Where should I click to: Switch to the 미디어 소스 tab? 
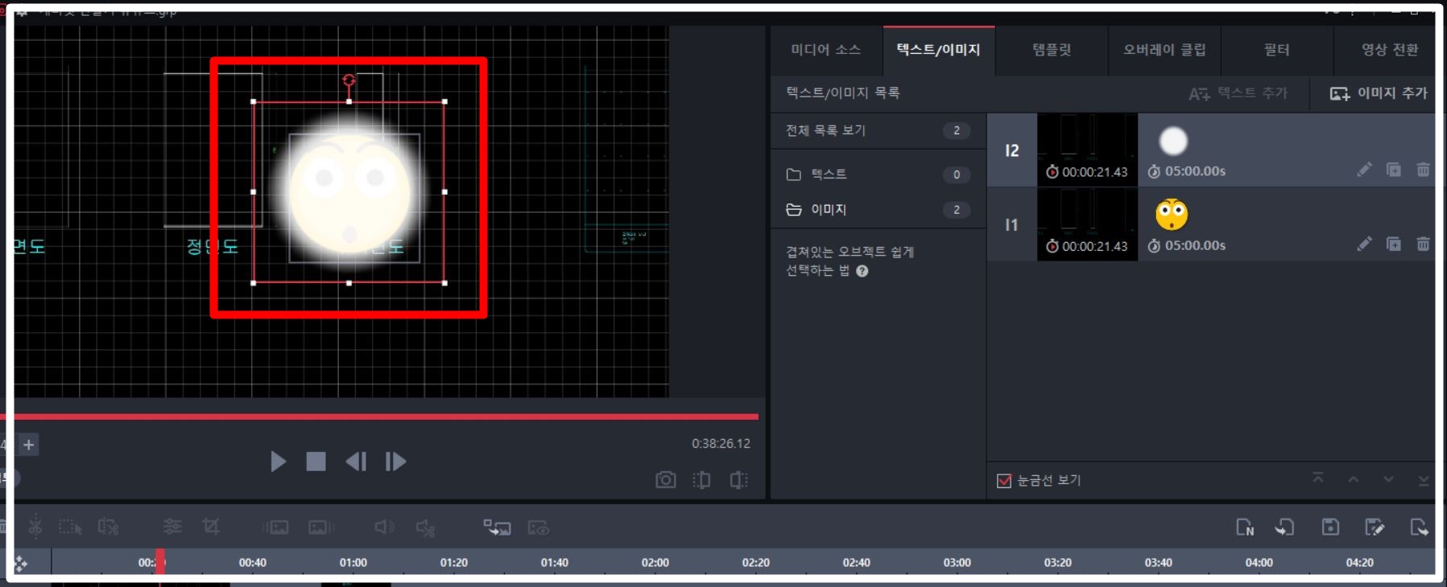tap(826, 50)
